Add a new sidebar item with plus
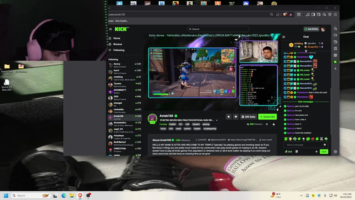 [x=335, y=68]
